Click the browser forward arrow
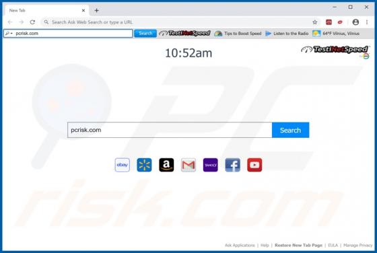377x253 pixels. (22, 22)
